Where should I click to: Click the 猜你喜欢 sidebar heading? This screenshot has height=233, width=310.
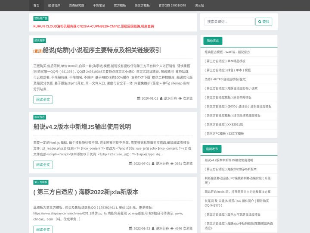(213, 41)
